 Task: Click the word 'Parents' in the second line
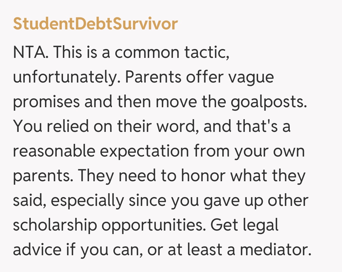click(153, 77)
